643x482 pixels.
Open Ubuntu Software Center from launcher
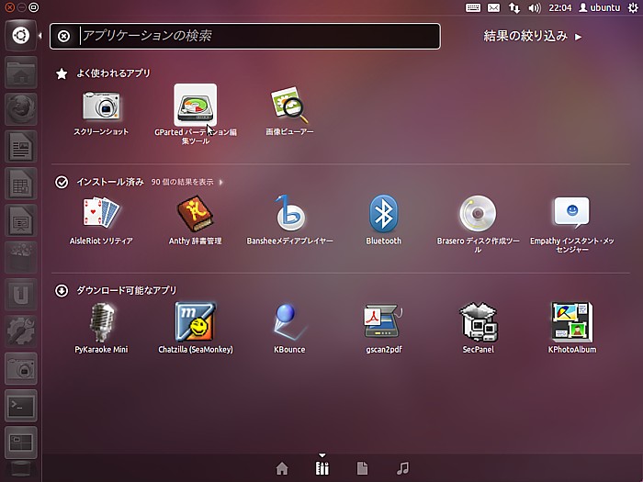click(21, 257)
